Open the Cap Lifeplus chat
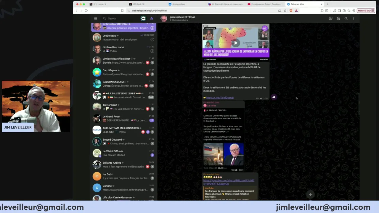This screenshot has width=379, height=213. [124, 72]
